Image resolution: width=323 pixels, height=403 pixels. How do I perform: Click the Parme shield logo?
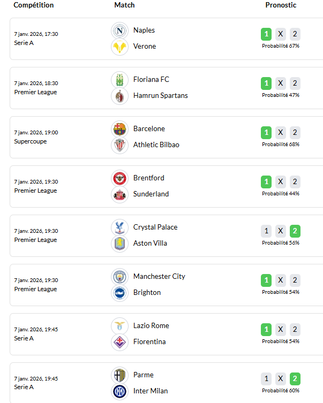(x=119, y=376)
